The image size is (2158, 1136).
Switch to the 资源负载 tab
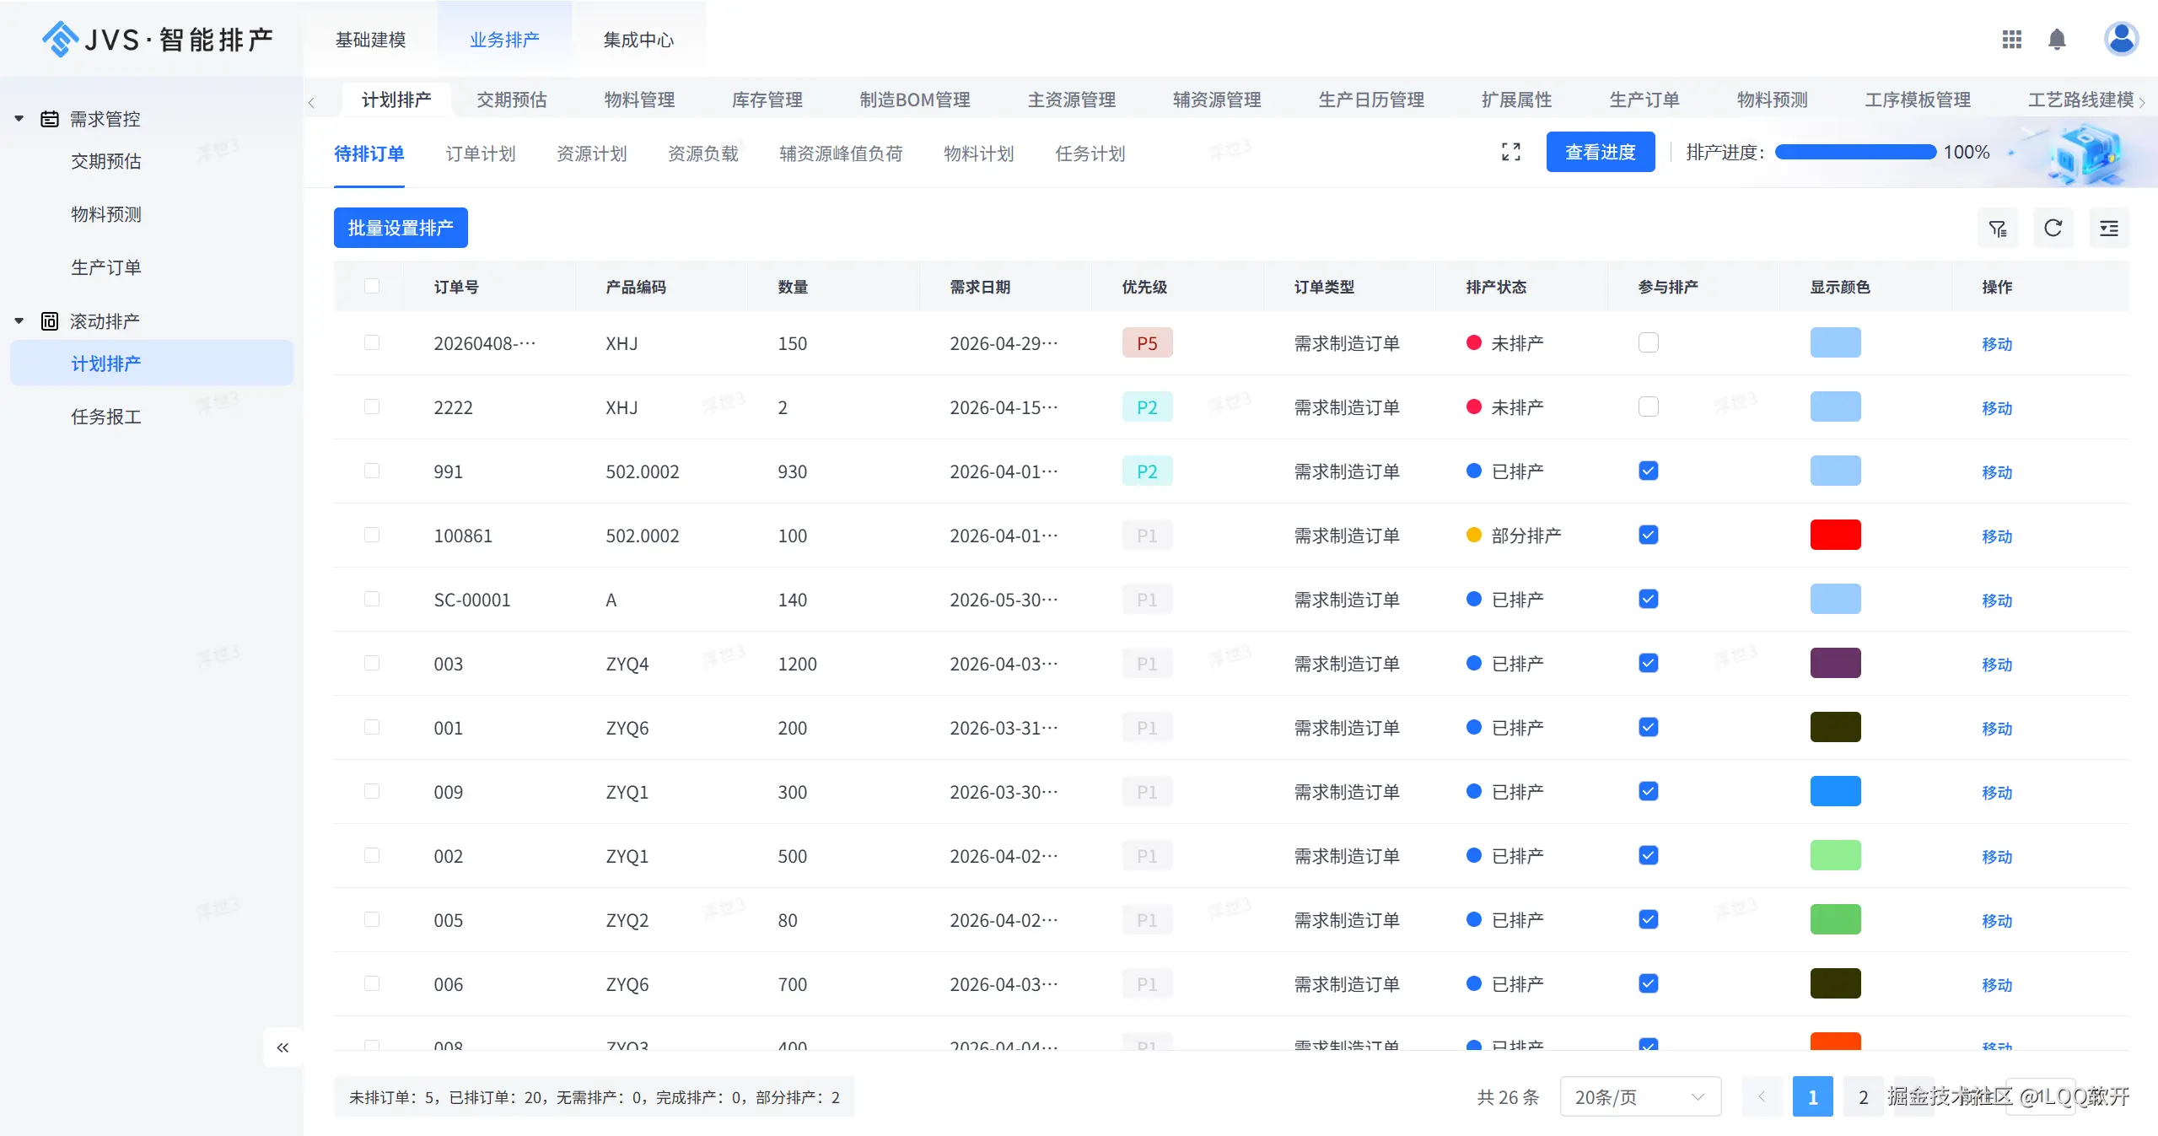click(702, 153)
